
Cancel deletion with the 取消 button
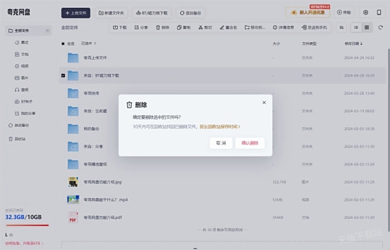221,143
